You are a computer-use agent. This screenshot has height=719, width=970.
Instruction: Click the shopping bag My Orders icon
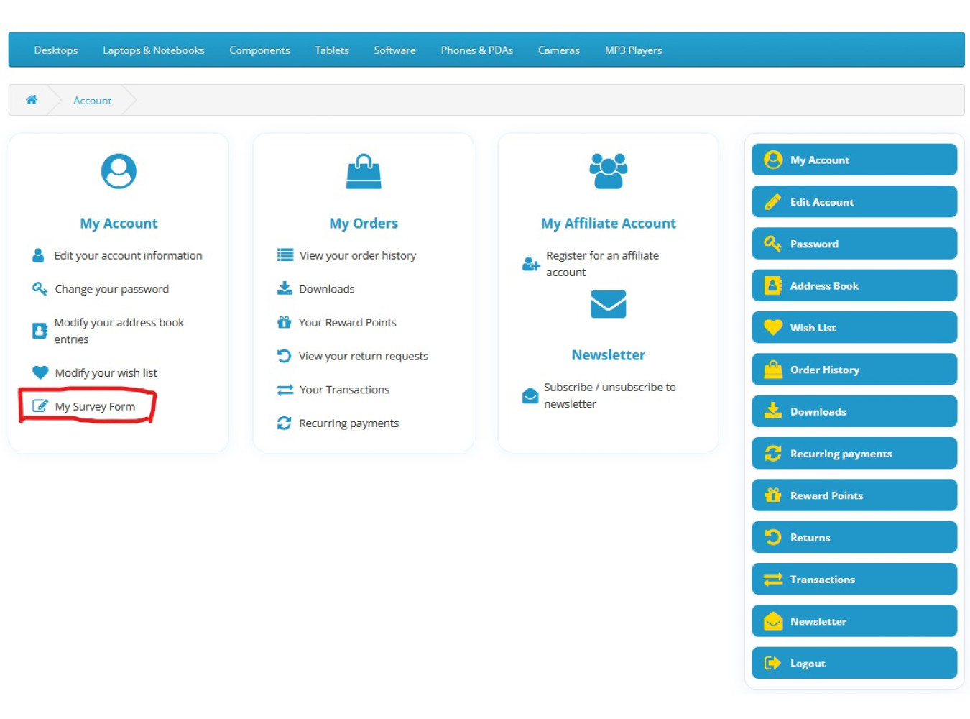[x=364, y=172]
